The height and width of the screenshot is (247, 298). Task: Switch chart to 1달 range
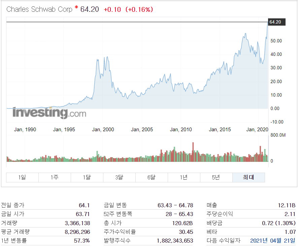pyautogui.click(x=87, y=177)
